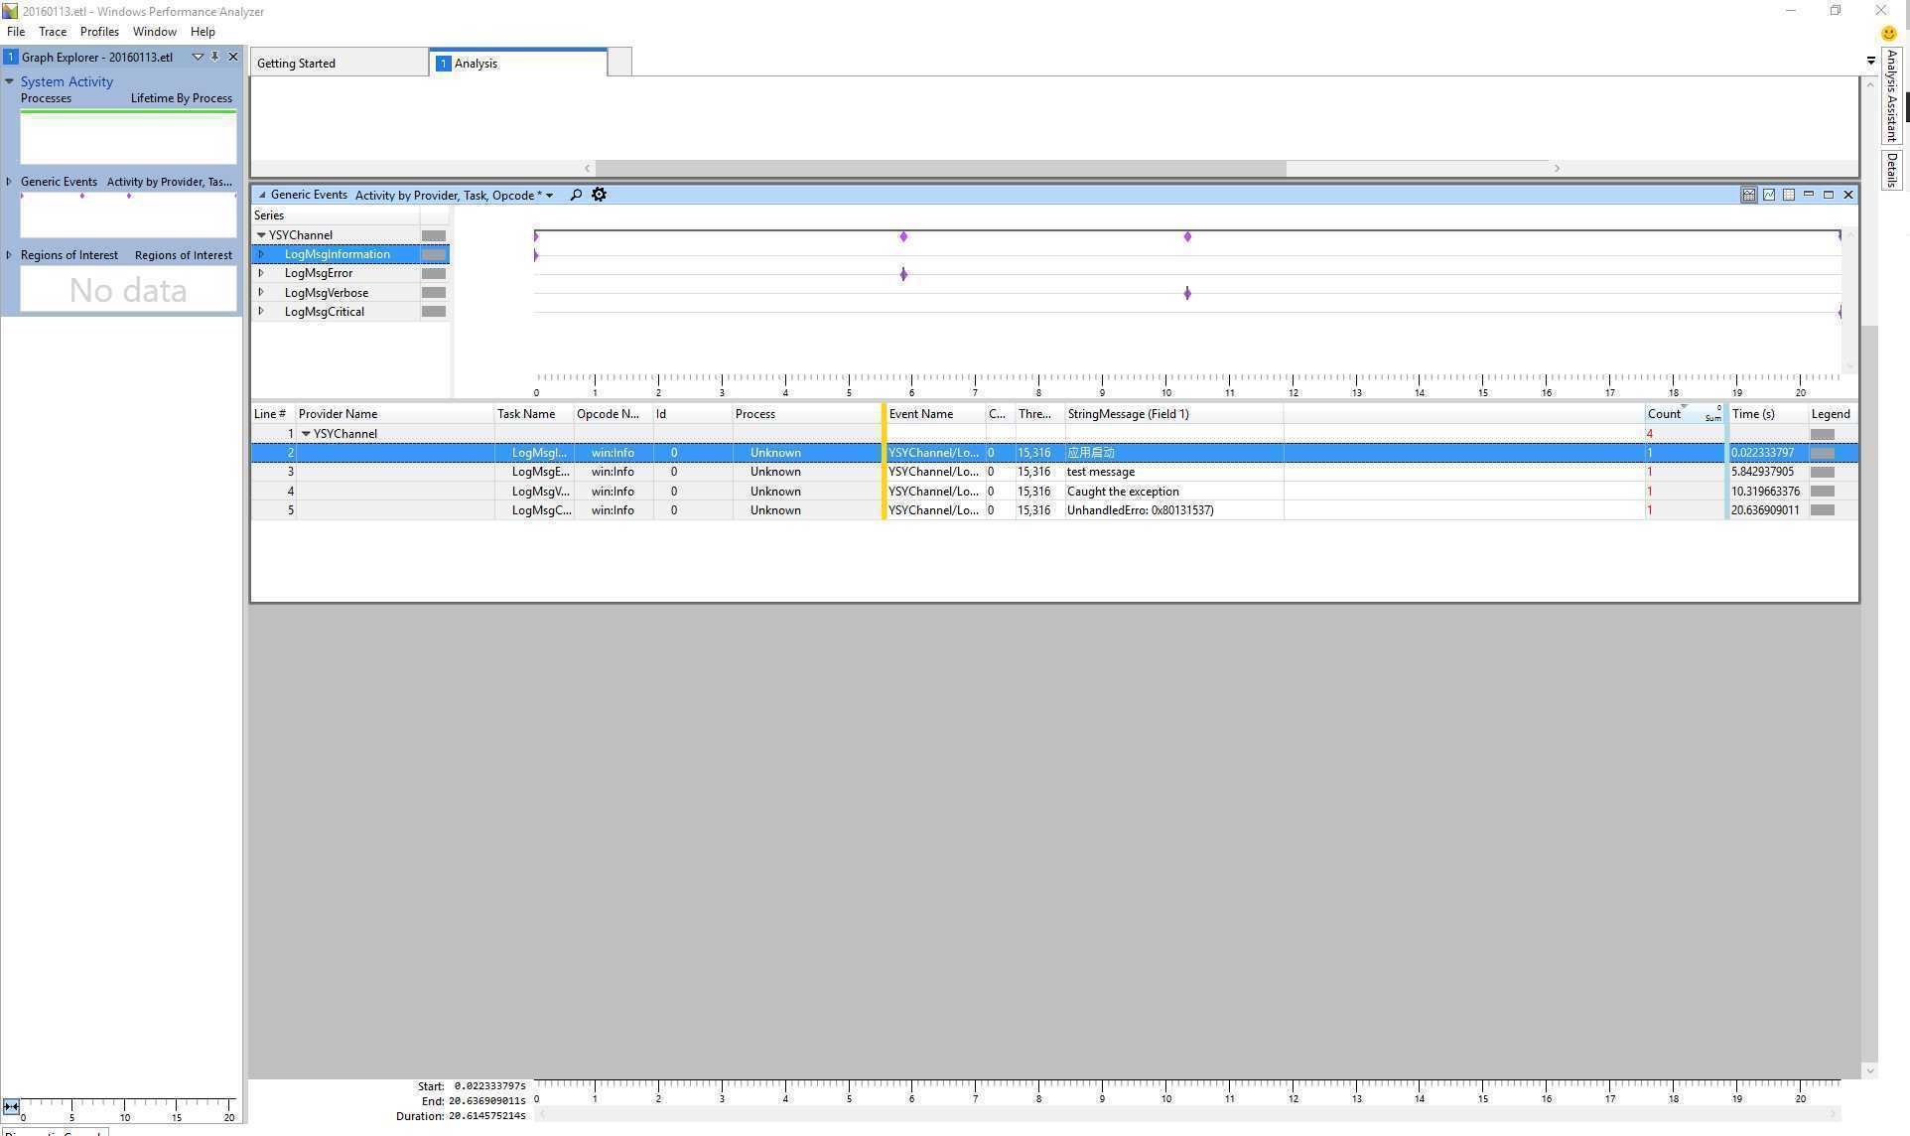Close the Graph Explorer panel
This screenshot has height=1136, width=1910.
click(x=233, y=57)
